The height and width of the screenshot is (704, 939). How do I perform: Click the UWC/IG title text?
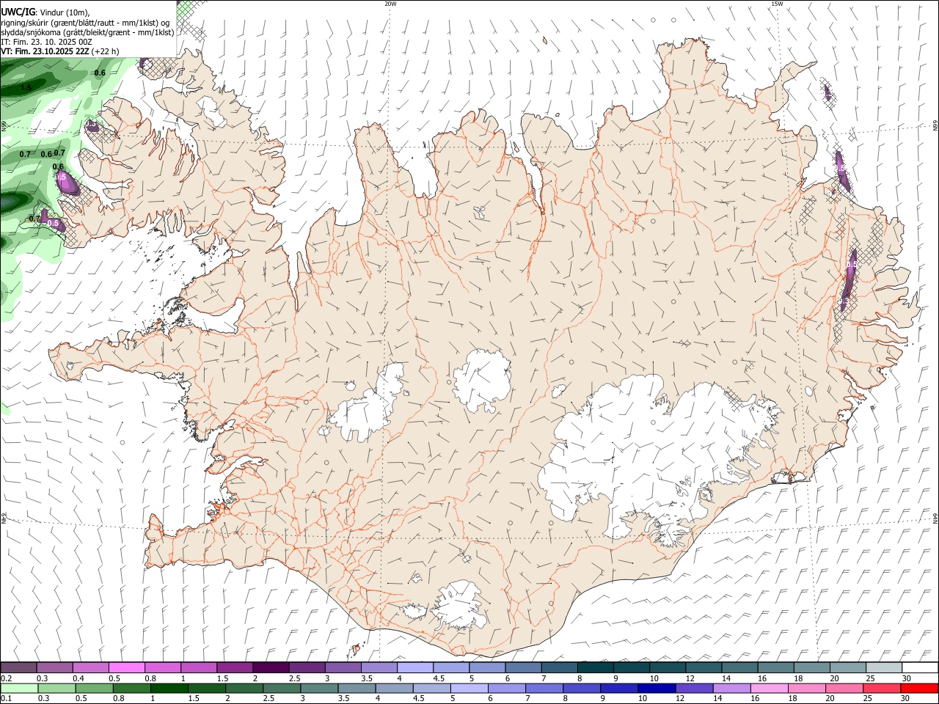point(18,12)
